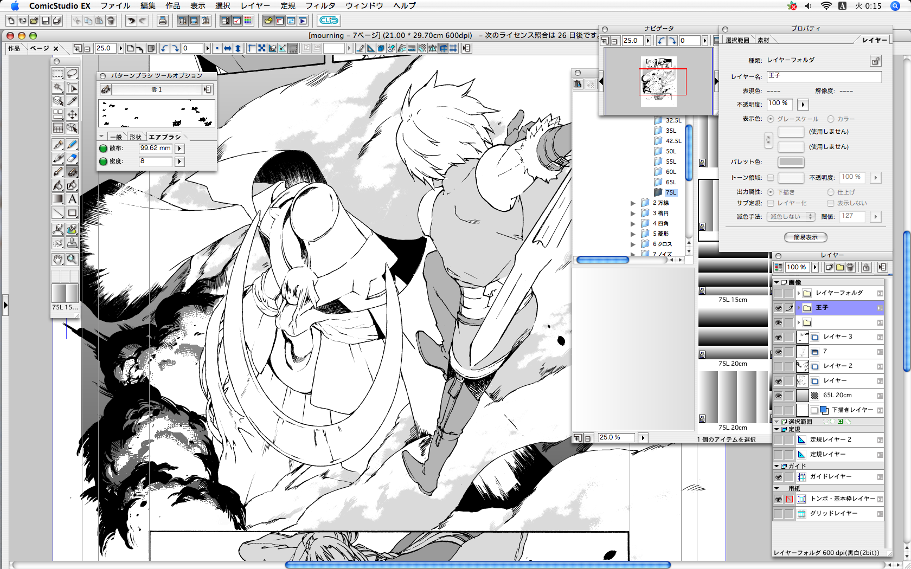This screenshot has height=569, width=911.
Task: Open the Wi-Fi status menu
Action: click(x=826, y=6)
